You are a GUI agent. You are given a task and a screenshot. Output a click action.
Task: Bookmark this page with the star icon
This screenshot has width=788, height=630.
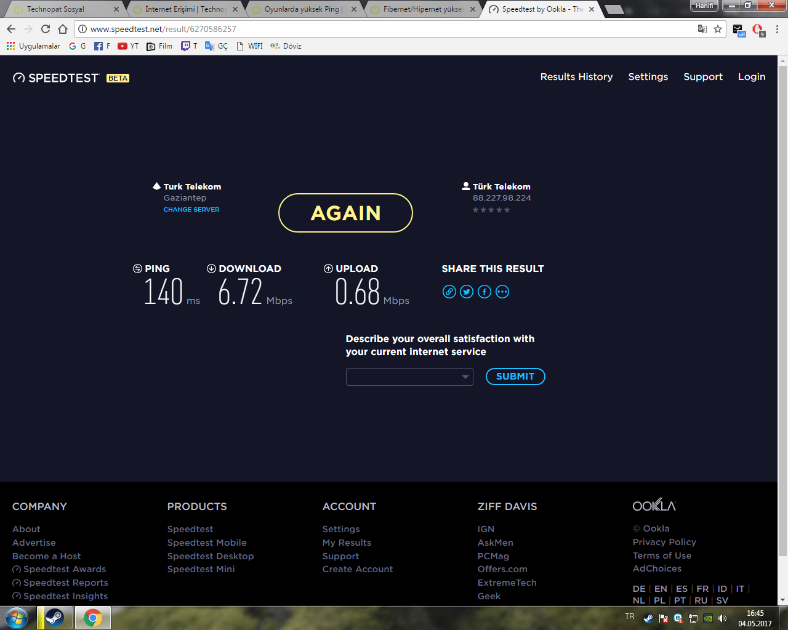pos(718,29)
